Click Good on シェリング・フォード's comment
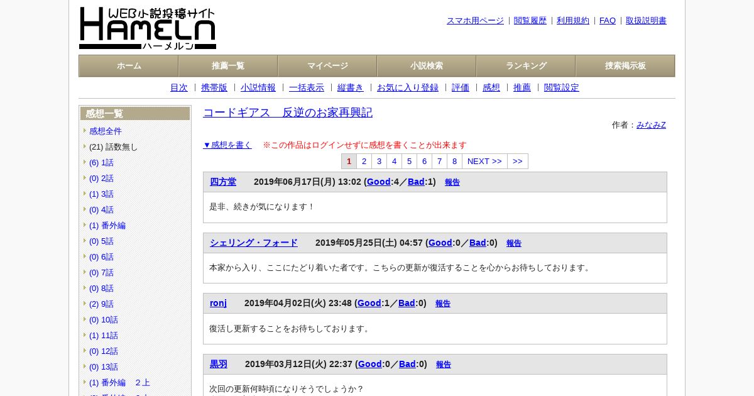This screenshot has width=754, height=396. coord(440,243)
